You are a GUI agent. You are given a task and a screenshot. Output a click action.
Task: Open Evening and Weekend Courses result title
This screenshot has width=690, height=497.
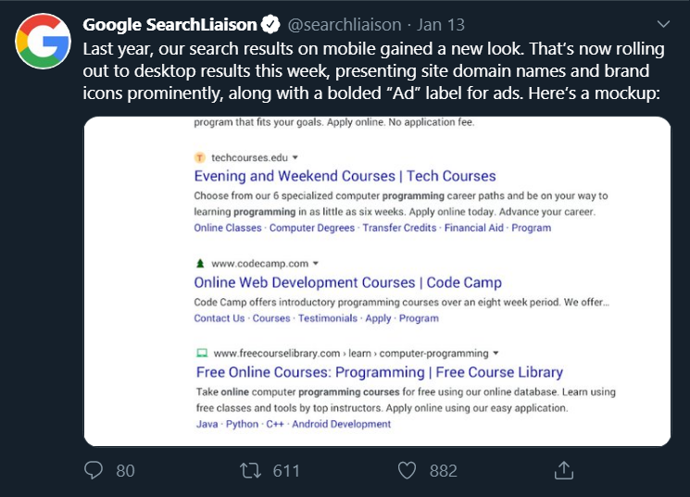pyautogui.click(x=345, y=176)
